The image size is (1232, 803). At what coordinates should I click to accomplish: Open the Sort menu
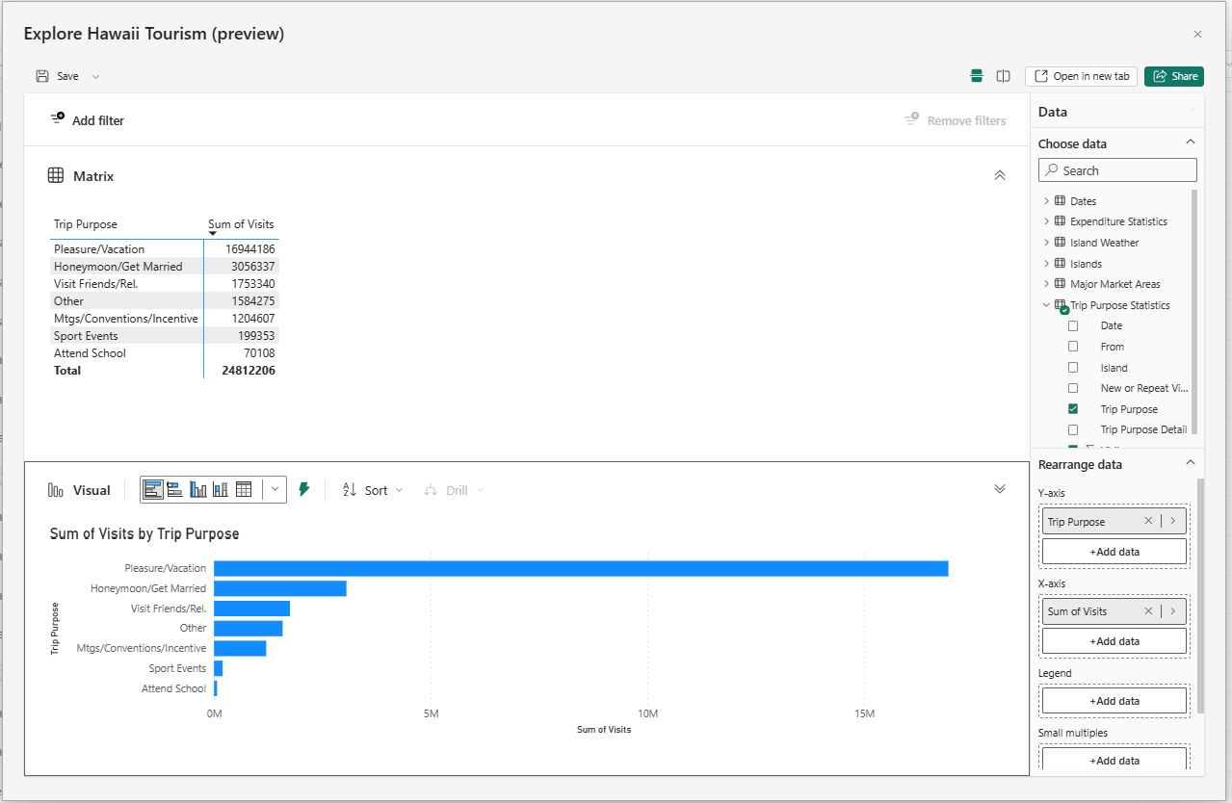click(x=373, y=490)
